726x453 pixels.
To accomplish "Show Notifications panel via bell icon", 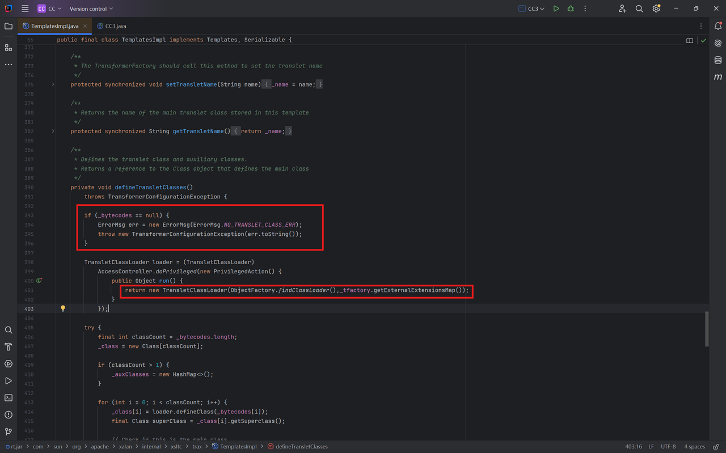I will pos(718,26).
